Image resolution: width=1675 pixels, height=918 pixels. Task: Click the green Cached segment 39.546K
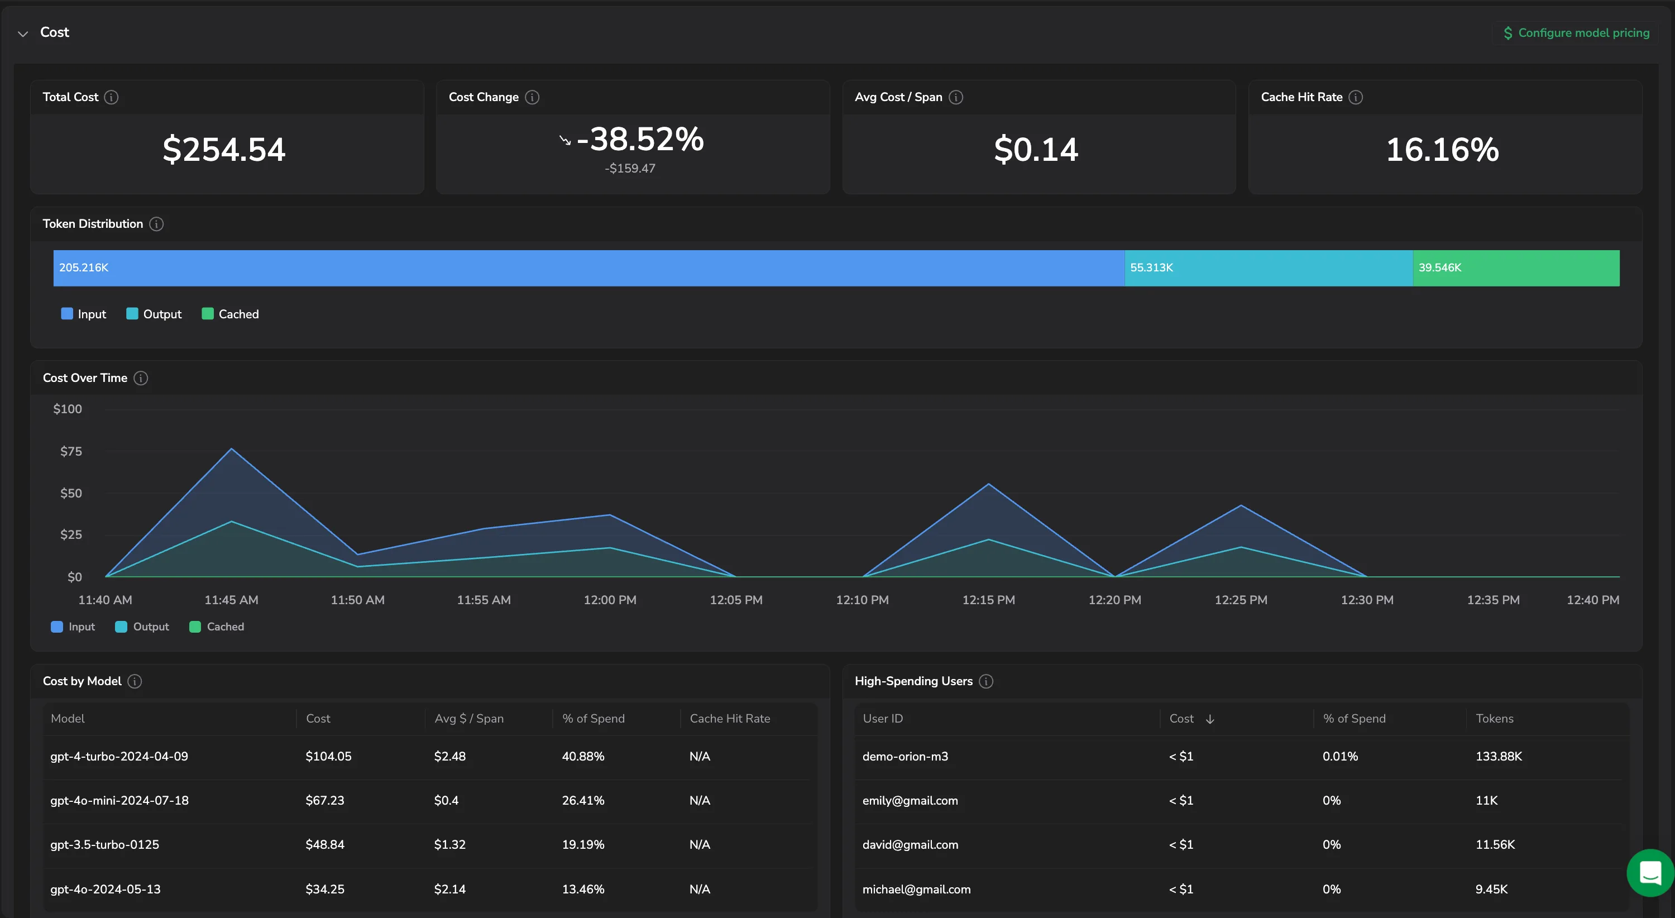tap(1516, 268)
